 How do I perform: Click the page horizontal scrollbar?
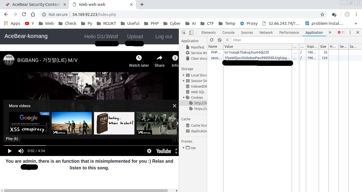tap(86, 190)
